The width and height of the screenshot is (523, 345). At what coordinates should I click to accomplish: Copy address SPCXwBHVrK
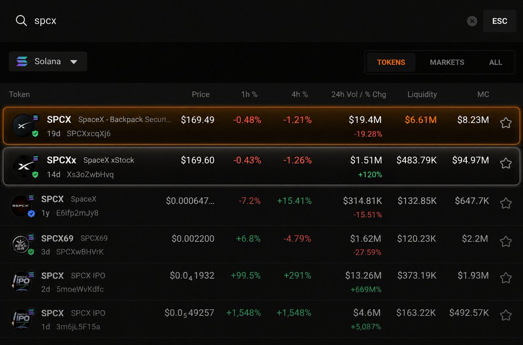(x=80, y=252)
